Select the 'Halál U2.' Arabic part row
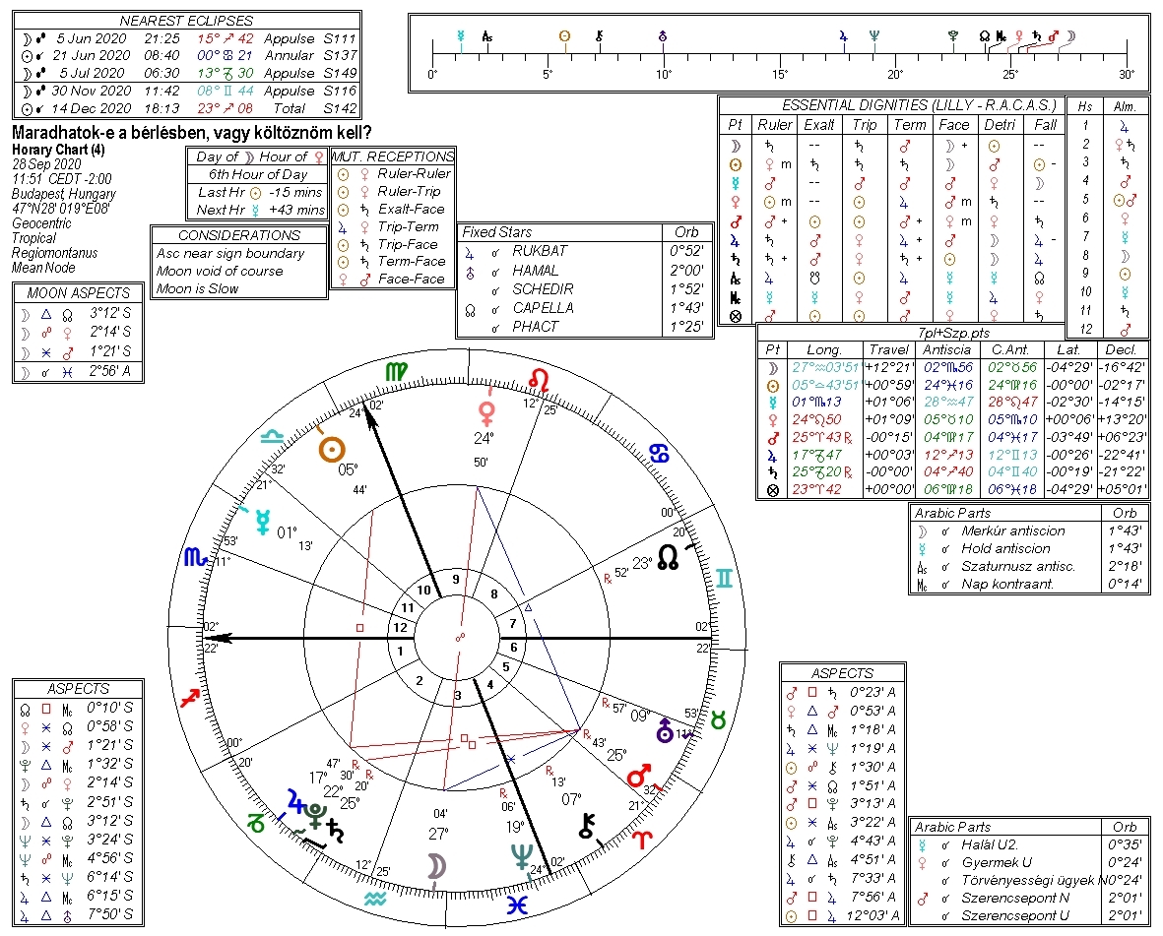Screen dimensions: 1163x936 pos(1029,844)
